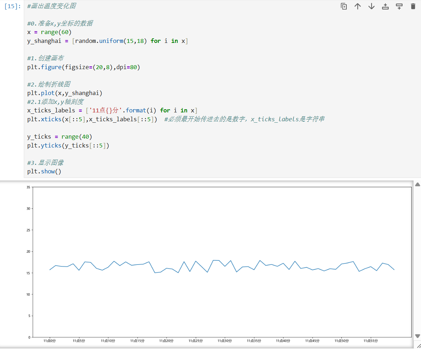Click the plt.show() line

(x=44, y=172)
